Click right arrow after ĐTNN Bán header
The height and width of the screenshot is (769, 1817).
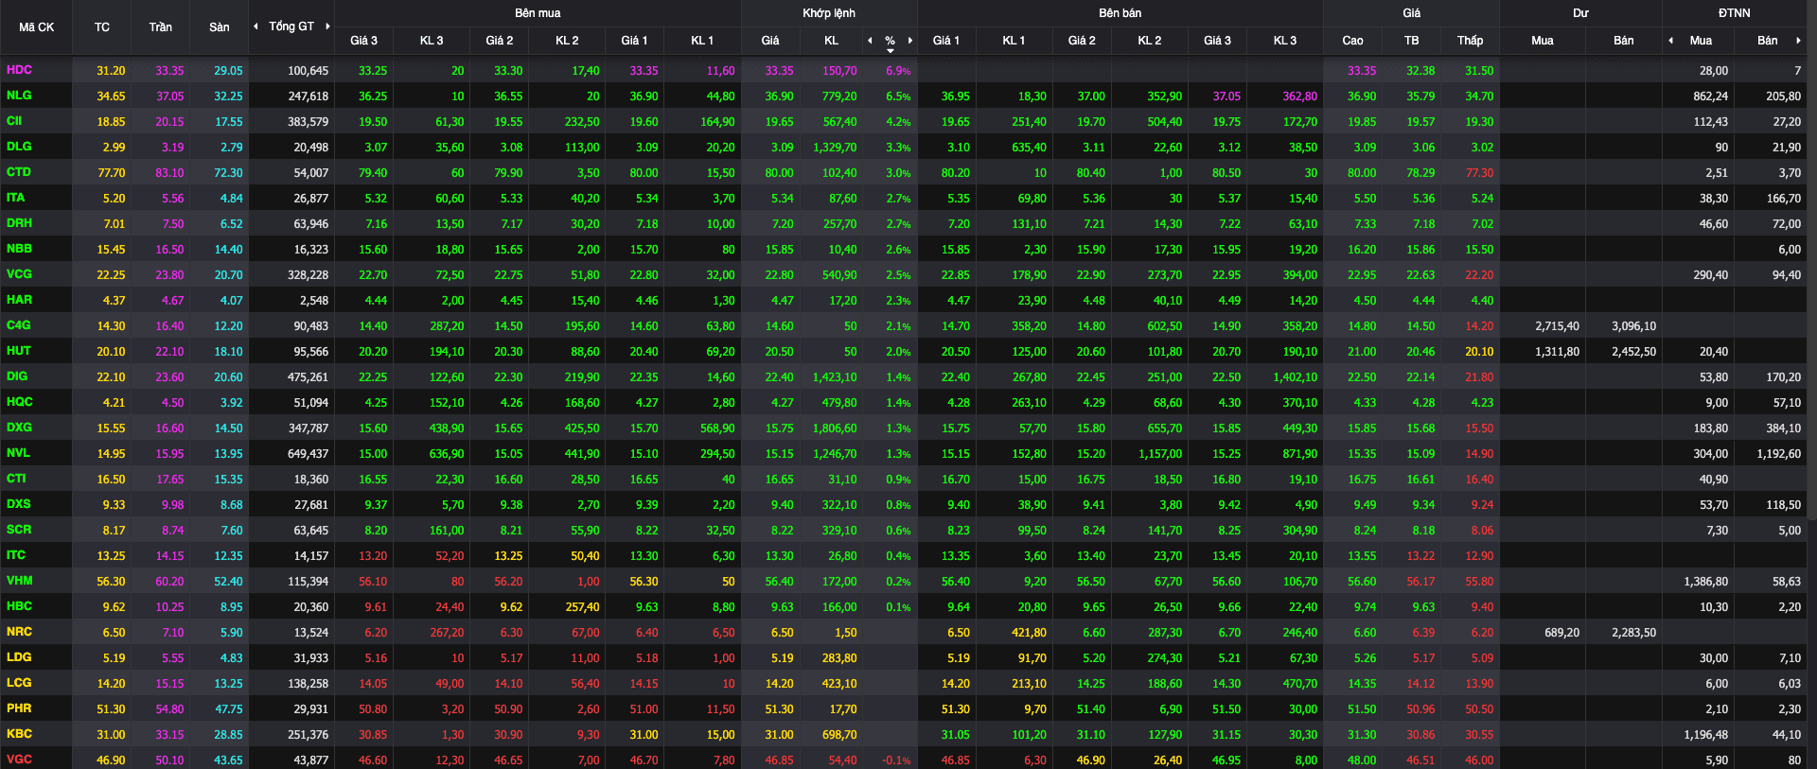click(x=1798, y=41)
